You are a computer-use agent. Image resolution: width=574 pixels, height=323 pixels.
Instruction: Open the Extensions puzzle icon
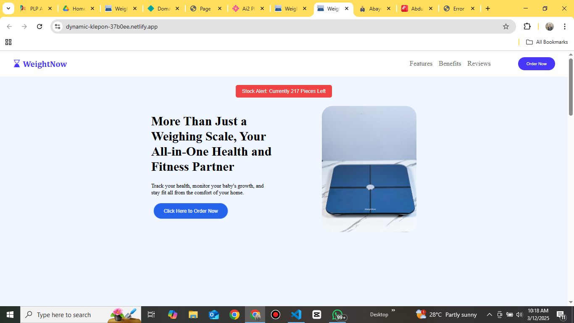pos(527,26)
